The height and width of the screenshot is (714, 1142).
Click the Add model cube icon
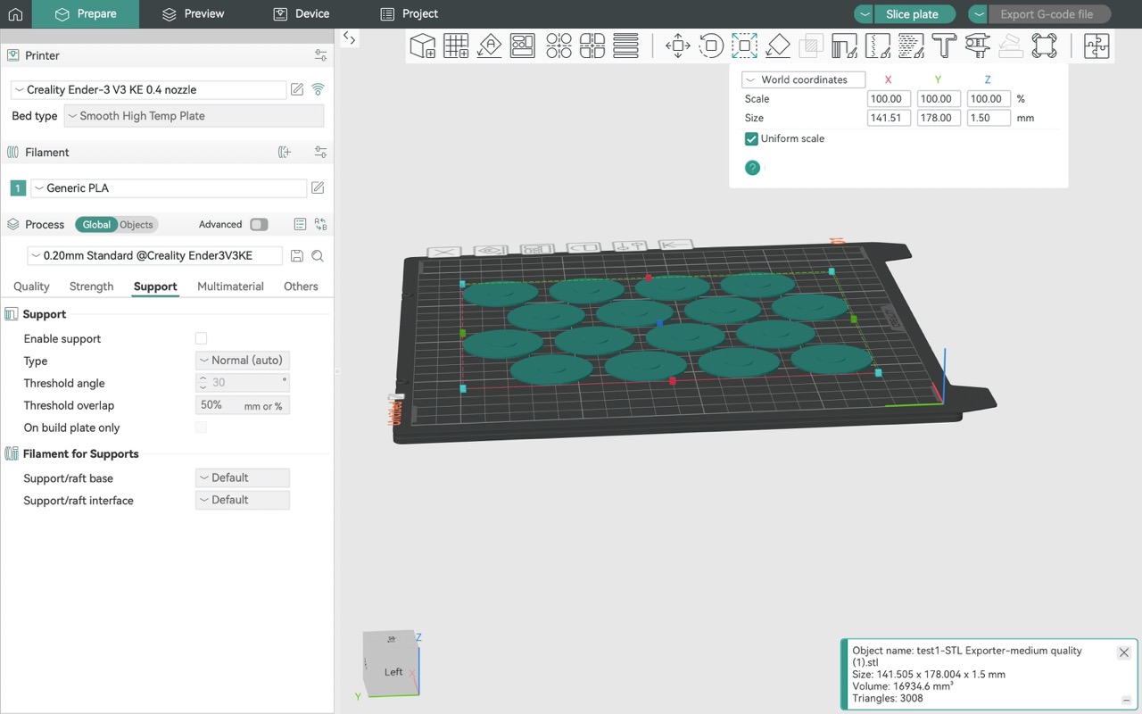pos(422,46)
